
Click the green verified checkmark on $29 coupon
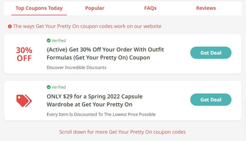pos(49,87)
